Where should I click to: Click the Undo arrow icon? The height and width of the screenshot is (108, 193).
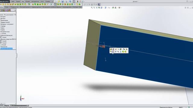click(x=70, y=1)
